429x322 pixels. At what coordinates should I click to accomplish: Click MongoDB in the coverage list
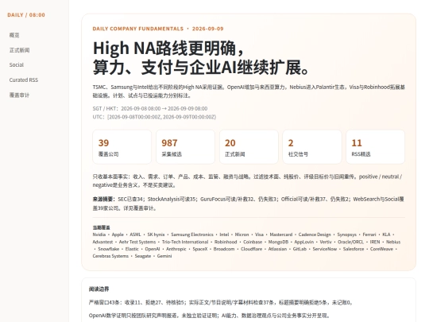tap(278, 242)
